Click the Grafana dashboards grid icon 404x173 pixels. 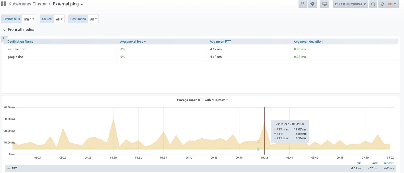click(4, 4)
